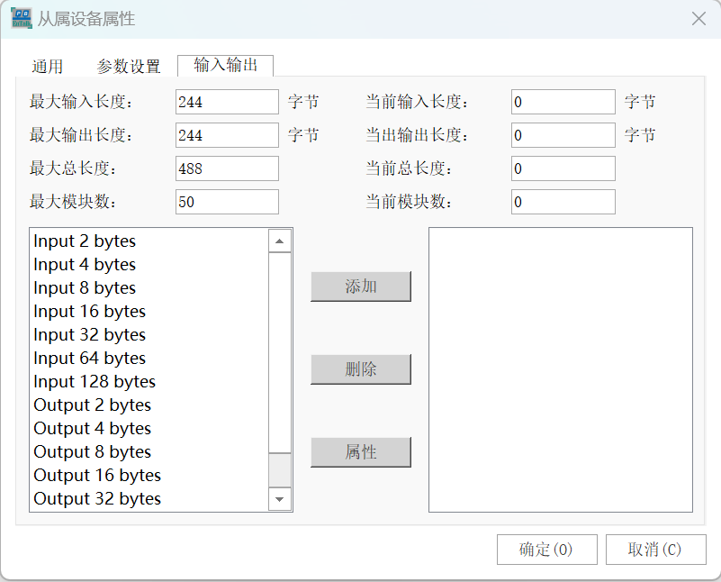Click the app icon in title bar
This screenshot has width=721, height=582.
click(21, 18)
